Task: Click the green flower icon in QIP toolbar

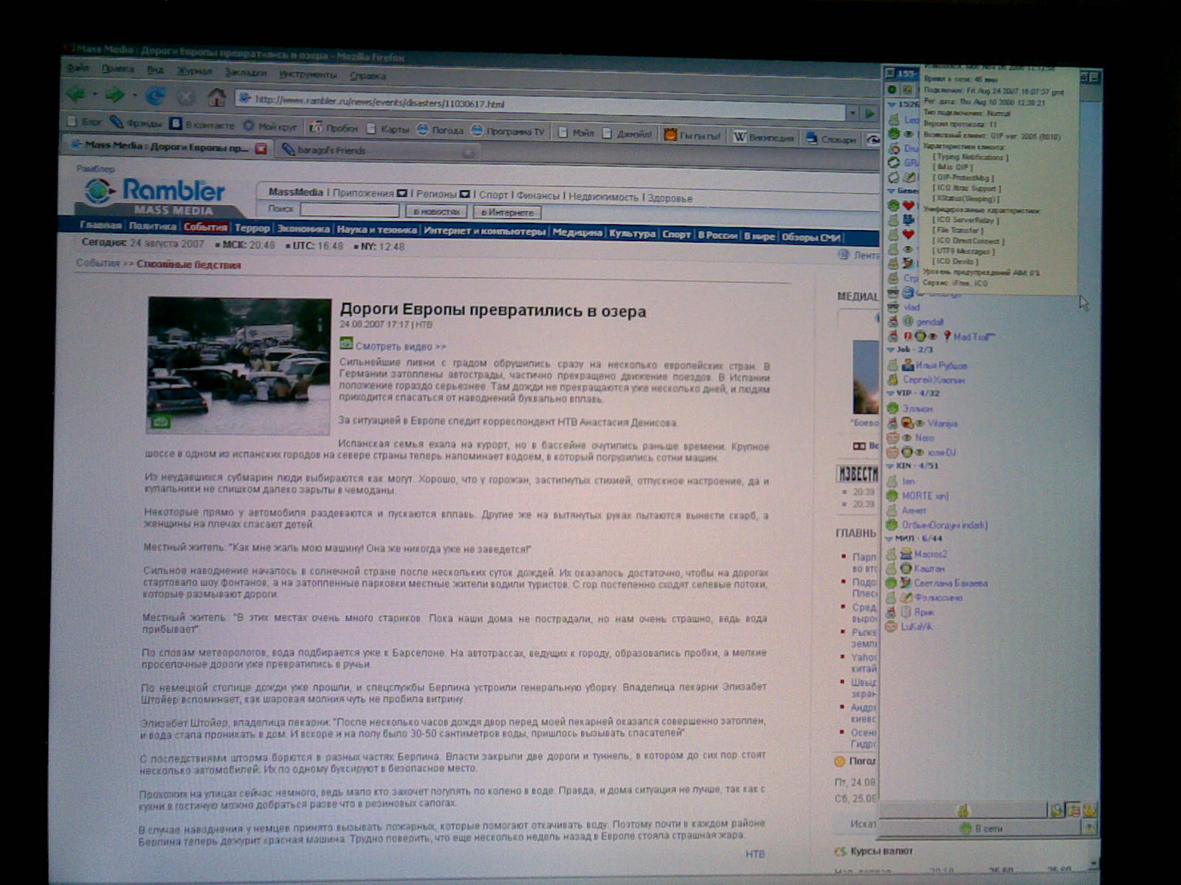Action: pos(892,90)
